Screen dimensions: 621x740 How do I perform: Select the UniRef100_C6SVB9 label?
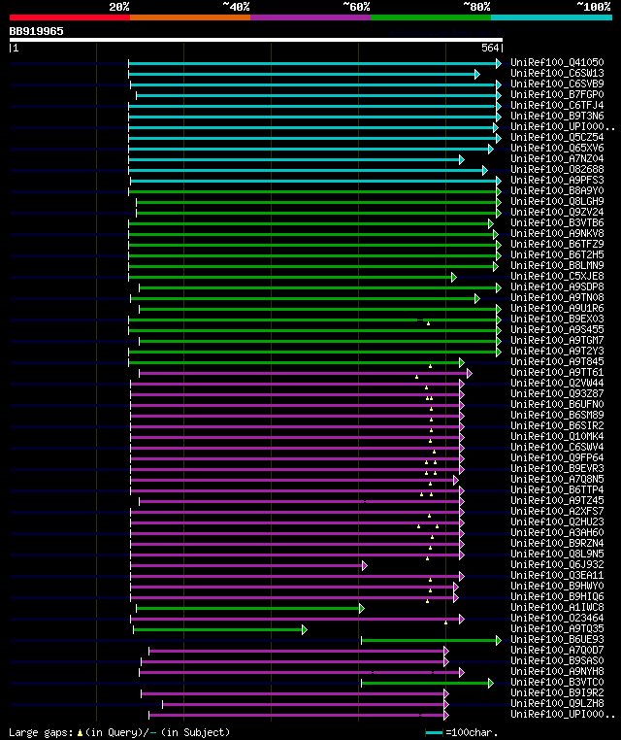point(557,84)
